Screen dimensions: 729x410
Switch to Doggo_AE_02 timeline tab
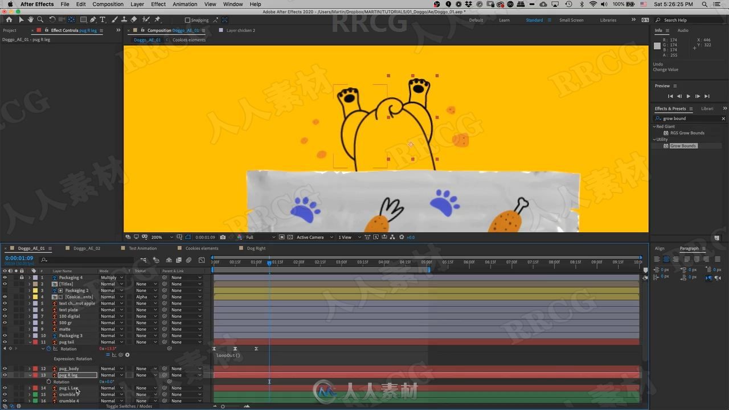(87, 248)
